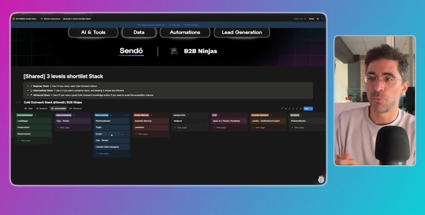Switch to the Beginner view tab
This screenshot has height=215, width=425.
42,109
